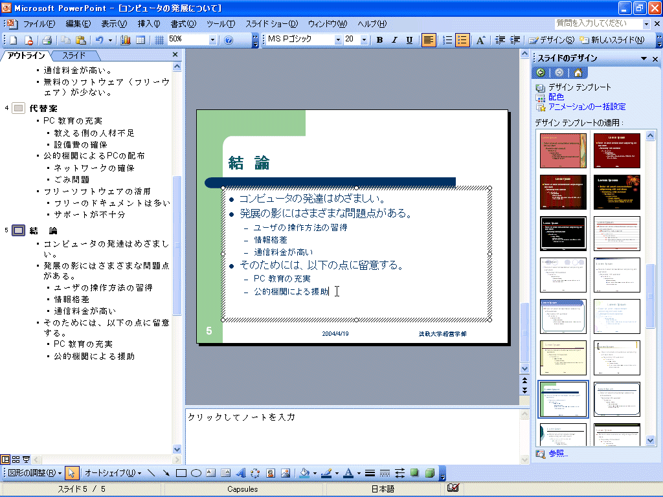Viewport: 663px width, 497px height.
Task: Open the font name dropdown
Action: coord(338,40)
